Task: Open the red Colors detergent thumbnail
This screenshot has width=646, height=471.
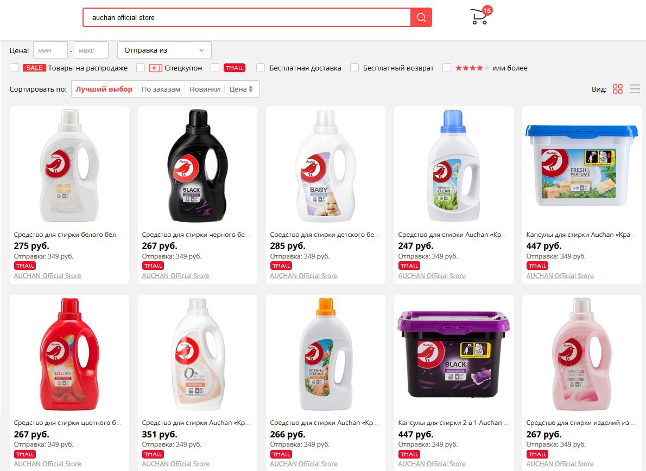Action: (x=69, y=354)
